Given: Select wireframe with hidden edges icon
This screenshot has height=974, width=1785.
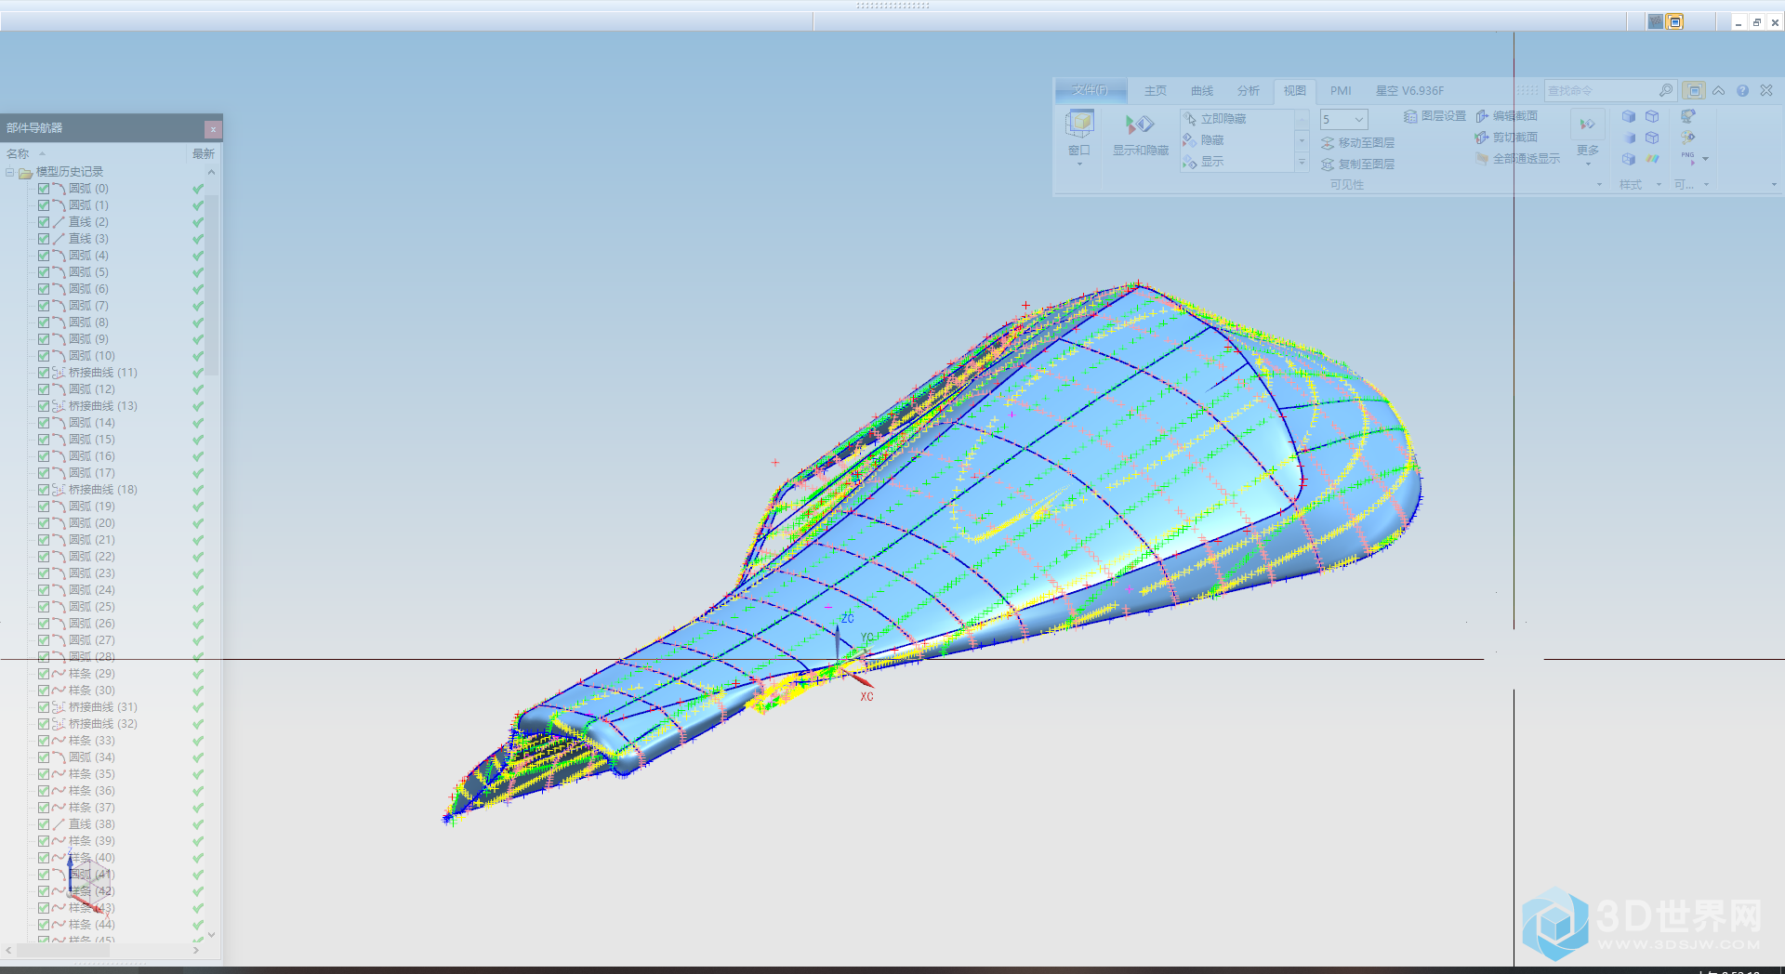Looking at the screenshot, I should [x=1652, y=138].
